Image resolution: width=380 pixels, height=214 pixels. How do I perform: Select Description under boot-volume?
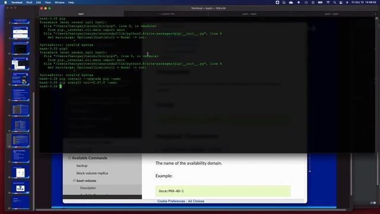click(88, 188)
